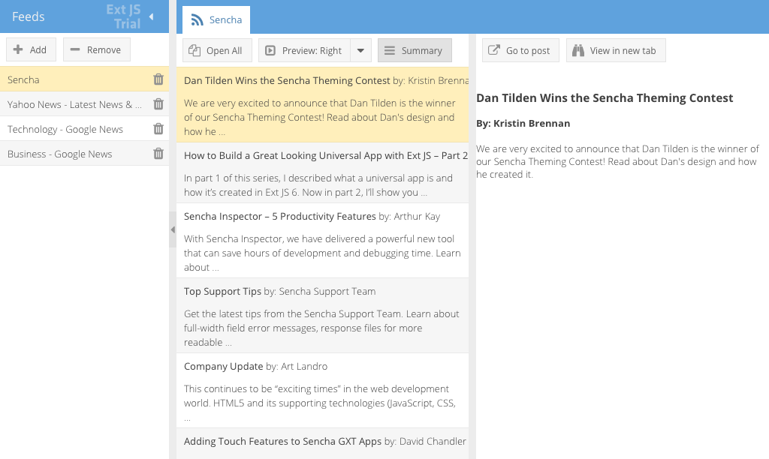The image size is (769, 459).
Task: Select Business - Google News feed
Action: pyautogui.click(x=84, y=153)
